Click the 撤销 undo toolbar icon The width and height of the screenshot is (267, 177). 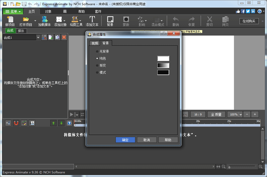click(x=176, y=21)
